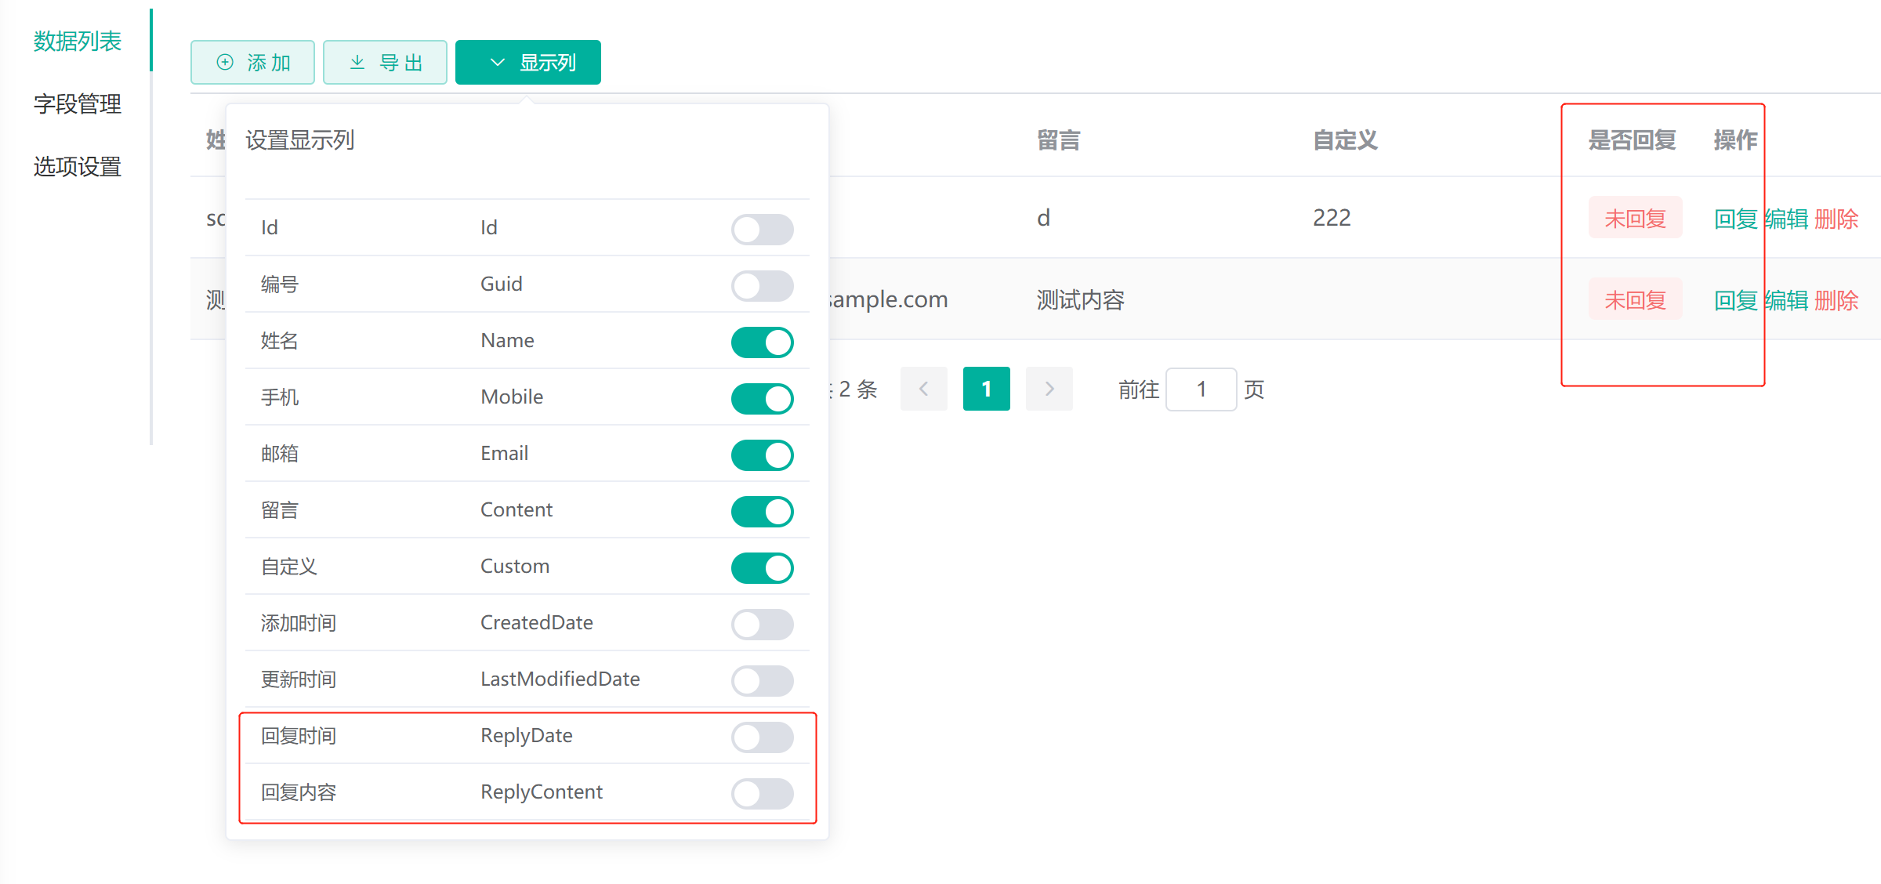Open 数据列表 sidebar item

pos(77,42)
